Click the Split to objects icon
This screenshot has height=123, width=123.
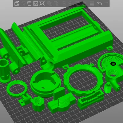[x=78, y=3]
